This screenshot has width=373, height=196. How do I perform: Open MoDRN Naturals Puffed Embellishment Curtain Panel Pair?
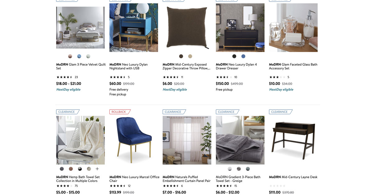[186, 179]
